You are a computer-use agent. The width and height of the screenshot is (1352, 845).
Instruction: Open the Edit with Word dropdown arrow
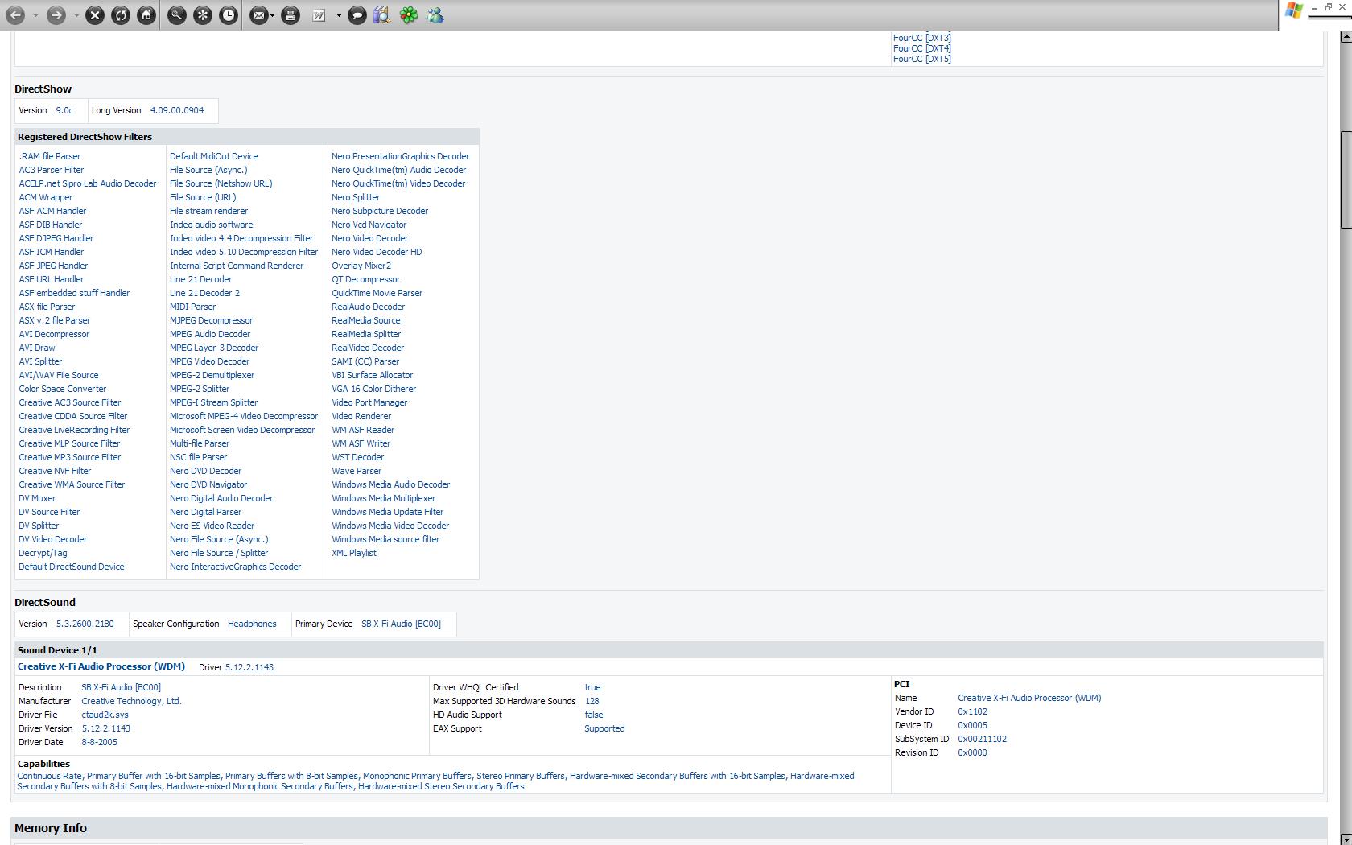[339, 15]
